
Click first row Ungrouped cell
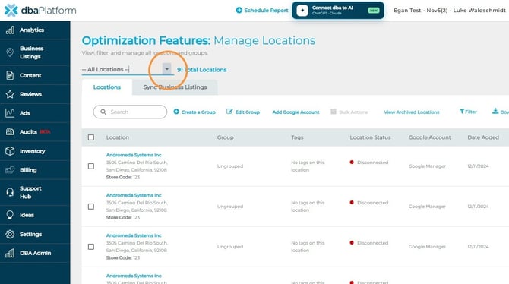230,166
